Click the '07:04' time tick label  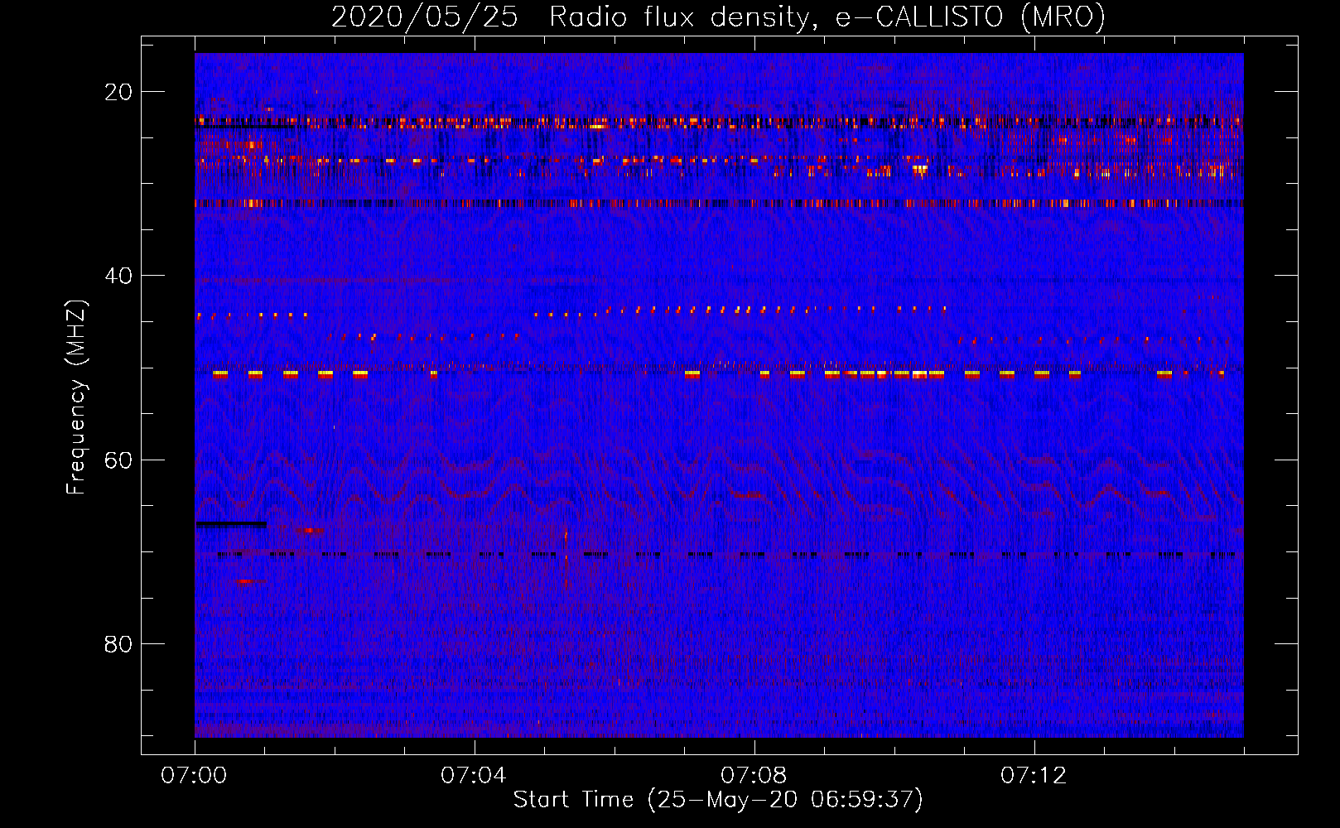[x=474, y=776]
